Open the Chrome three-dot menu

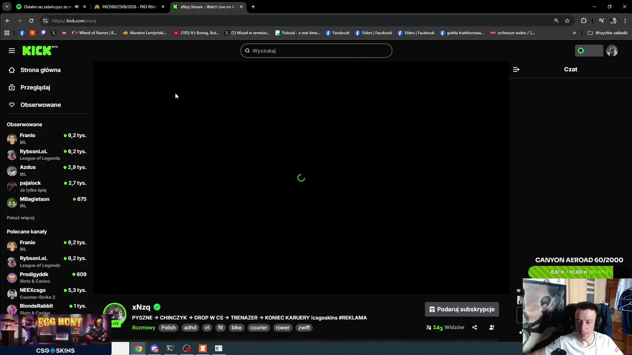click(x=625, y=21)
